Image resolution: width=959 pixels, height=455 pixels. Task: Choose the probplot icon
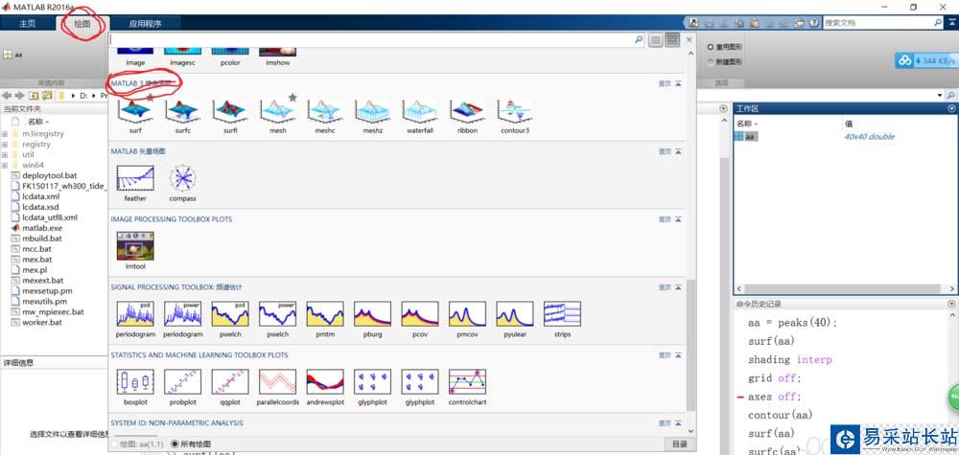tap(183, 381)
